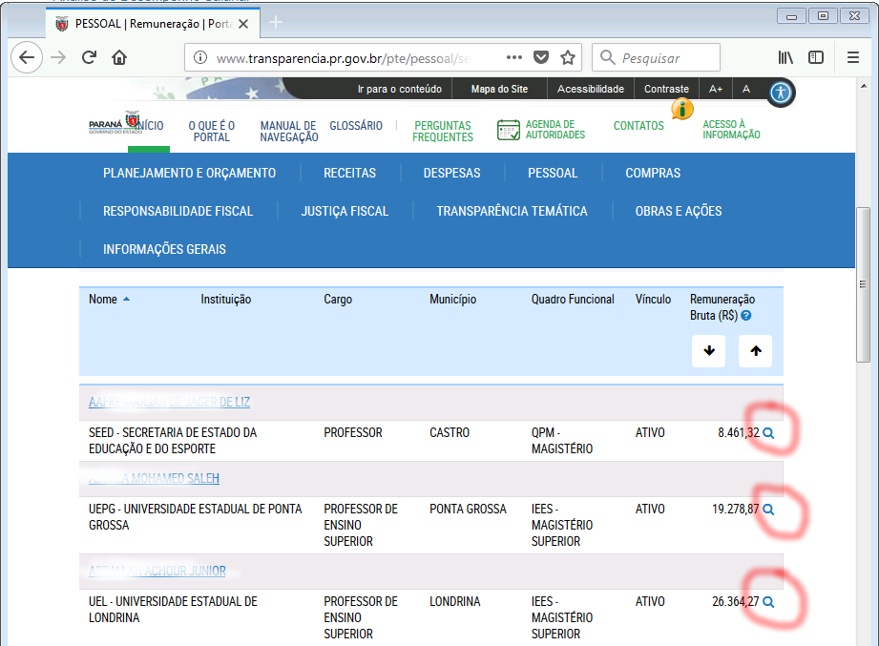Open the Justiça Fiscal menu

click(x=345, y=211)
